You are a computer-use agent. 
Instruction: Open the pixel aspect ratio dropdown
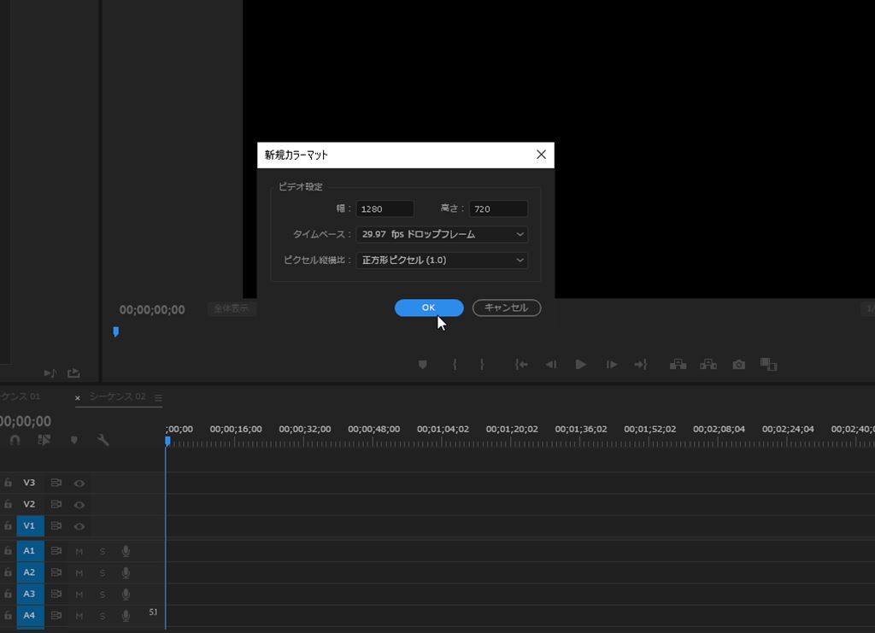click(x=442, y=260)
